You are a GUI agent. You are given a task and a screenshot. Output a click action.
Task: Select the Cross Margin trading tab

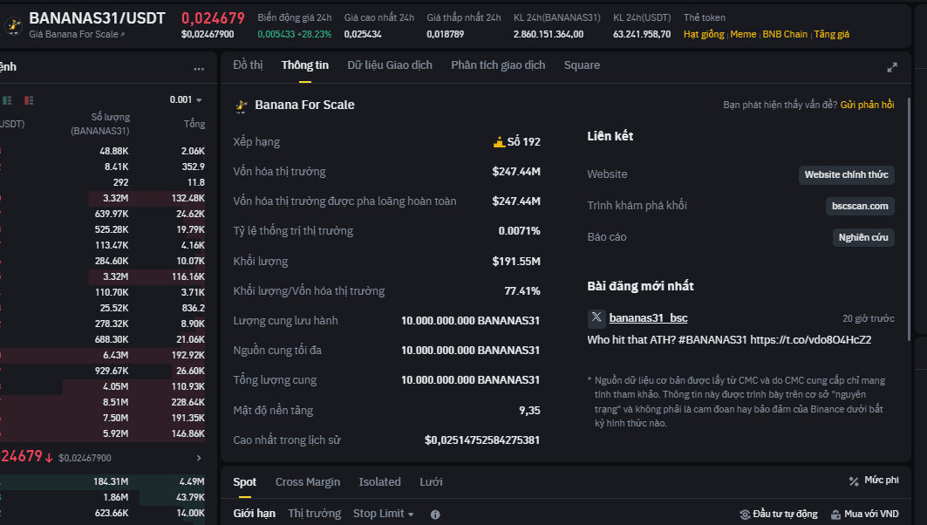[x=308, y=482]
